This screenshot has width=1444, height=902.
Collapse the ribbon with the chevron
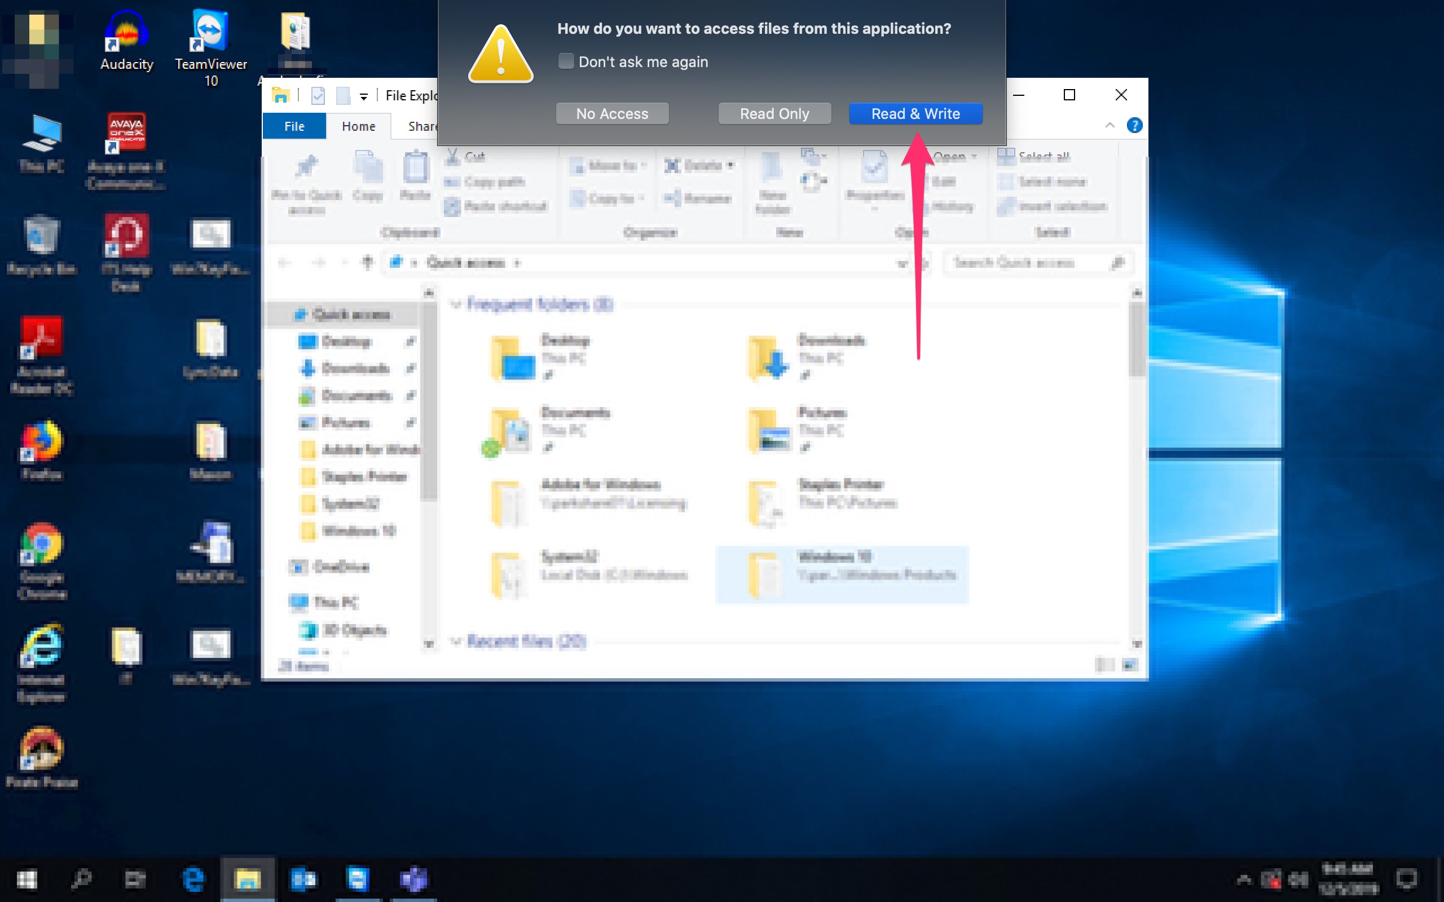pyautogui.click(x=1110, y=125)
